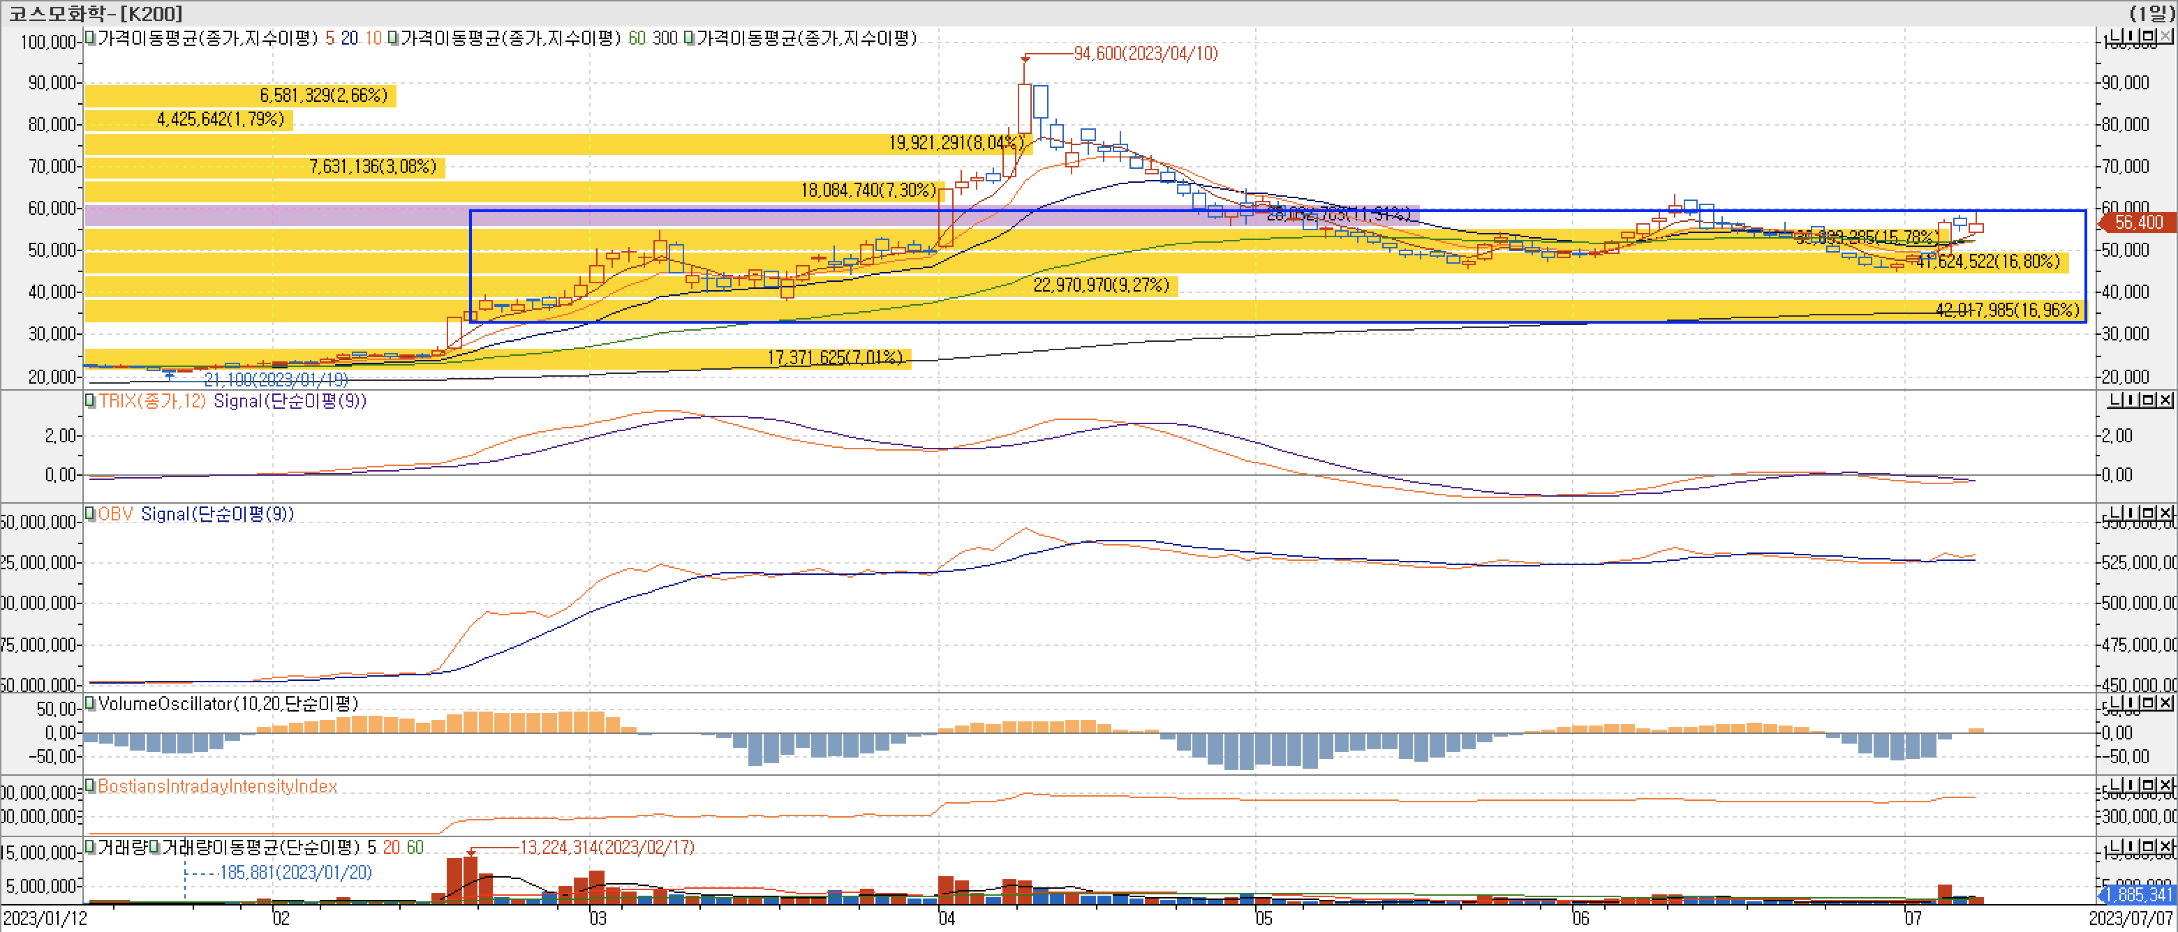Click the 94,600 high price annotation

[1145, 53]
